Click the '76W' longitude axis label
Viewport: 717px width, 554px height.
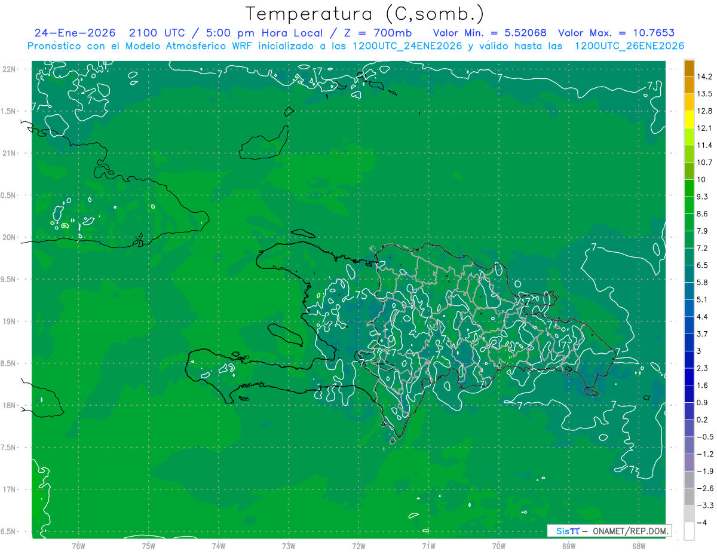[78, 547]
